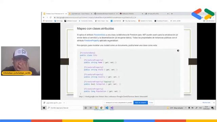Switch to the Bulbasaur Pokédex tab

131,14
